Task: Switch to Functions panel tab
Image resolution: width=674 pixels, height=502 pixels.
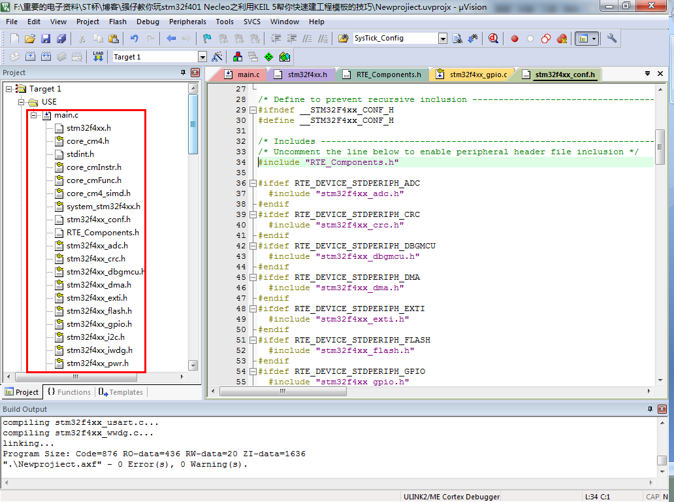Action: click(69, 392)
